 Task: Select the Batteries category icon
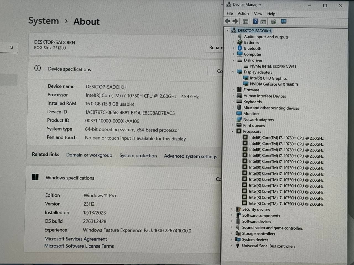pos(240,42)
